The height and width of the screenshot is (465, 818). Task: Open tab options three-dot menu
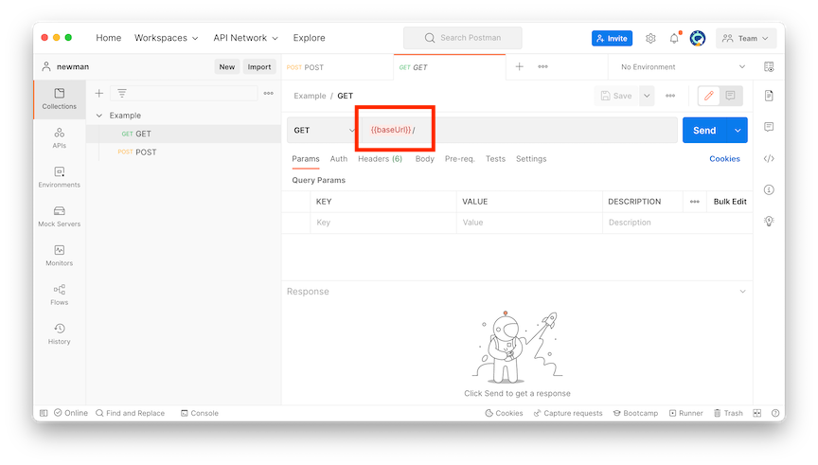point(543,67)
